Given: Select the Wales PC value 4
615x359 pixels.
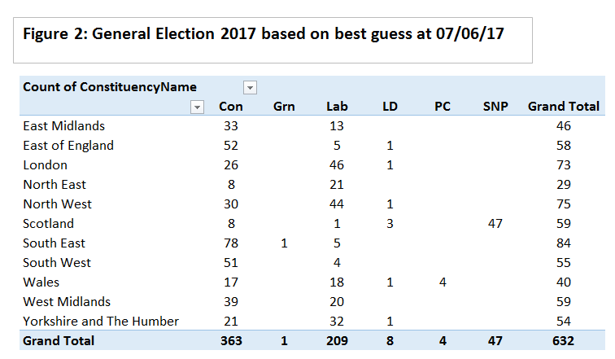Looking at the screenshot, I should 443,282.
